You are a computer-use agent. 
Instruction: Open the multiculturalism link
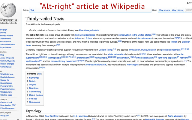[149, 50]
